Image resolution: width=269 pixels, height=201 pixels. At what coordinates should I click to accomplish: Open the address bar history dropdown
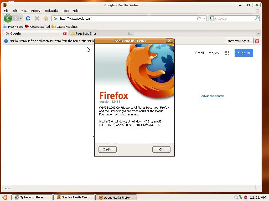[x=204, y=19]
